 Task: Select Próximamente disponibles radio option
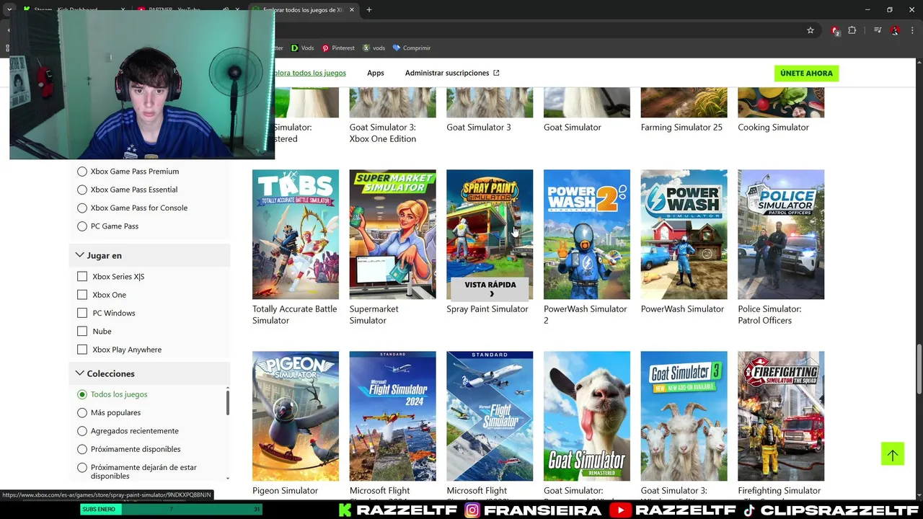coord(82,449)
